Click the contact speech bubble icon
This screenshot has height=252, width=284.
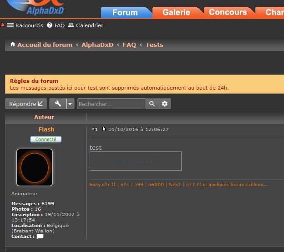[x=40, y=237]
